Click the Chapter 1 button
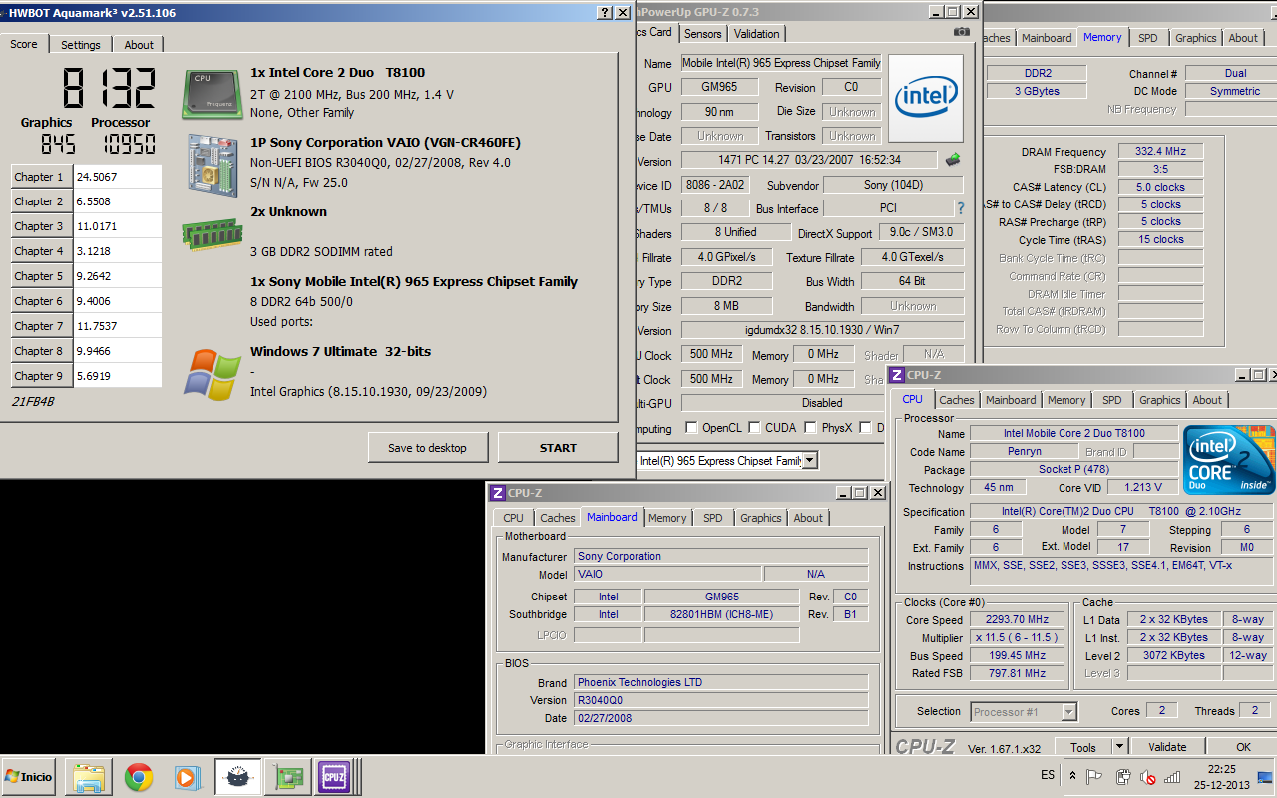The width and height of the screenshot is (1277, 798). [x=42, y=177]
